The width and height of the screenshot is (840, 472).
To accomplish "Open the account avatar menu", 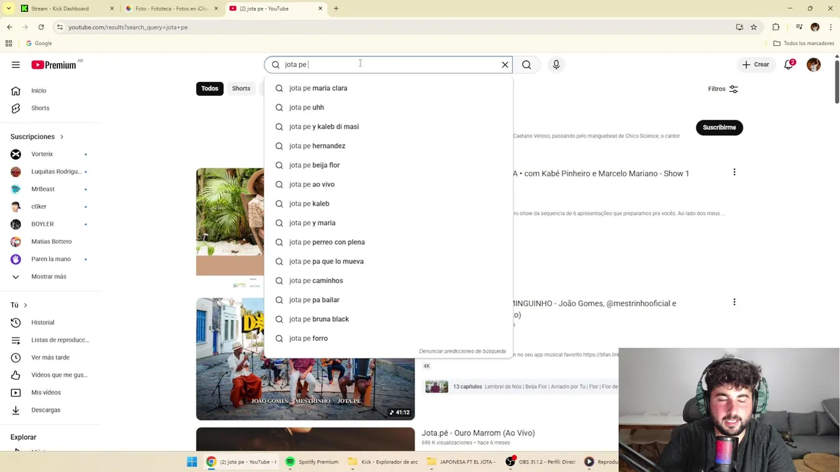I will pyautogui.click(x=814, y=65).
